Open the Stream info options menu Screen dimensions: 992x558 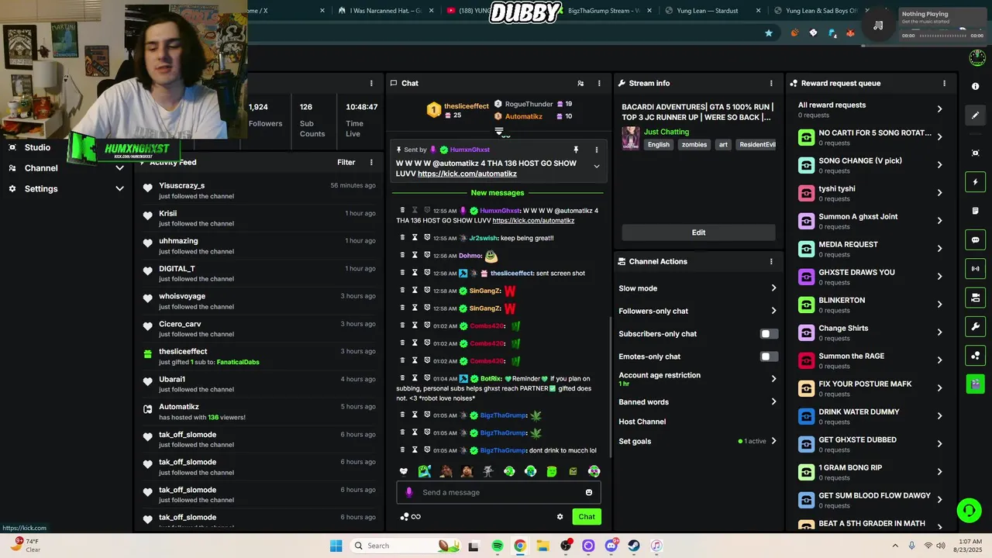770,83
